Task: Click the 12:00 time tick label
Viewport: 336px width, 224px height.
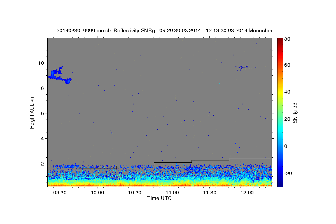Action: [x=247, y=193]
